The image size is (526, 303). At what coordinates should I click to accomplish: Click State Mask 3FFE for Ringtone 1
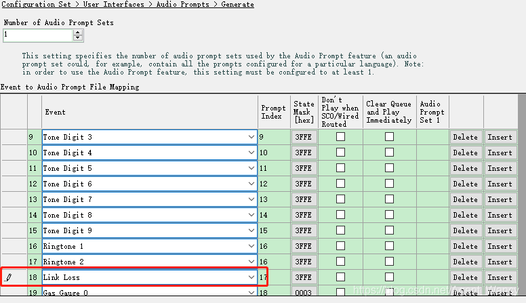pyautogui.click(x=304, y=246)
